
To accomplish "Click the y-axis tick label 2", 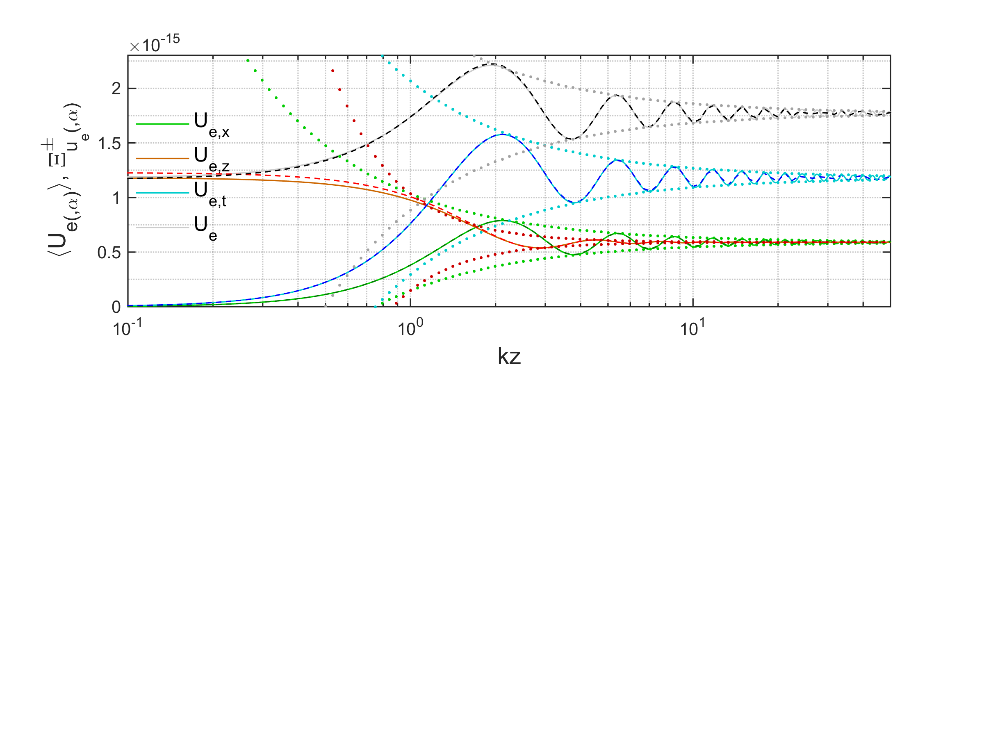I will tap(116, 89).
